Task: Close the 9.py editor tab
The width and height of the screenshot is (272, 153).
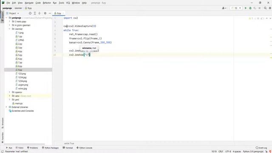Action: [x=63, y=13]
